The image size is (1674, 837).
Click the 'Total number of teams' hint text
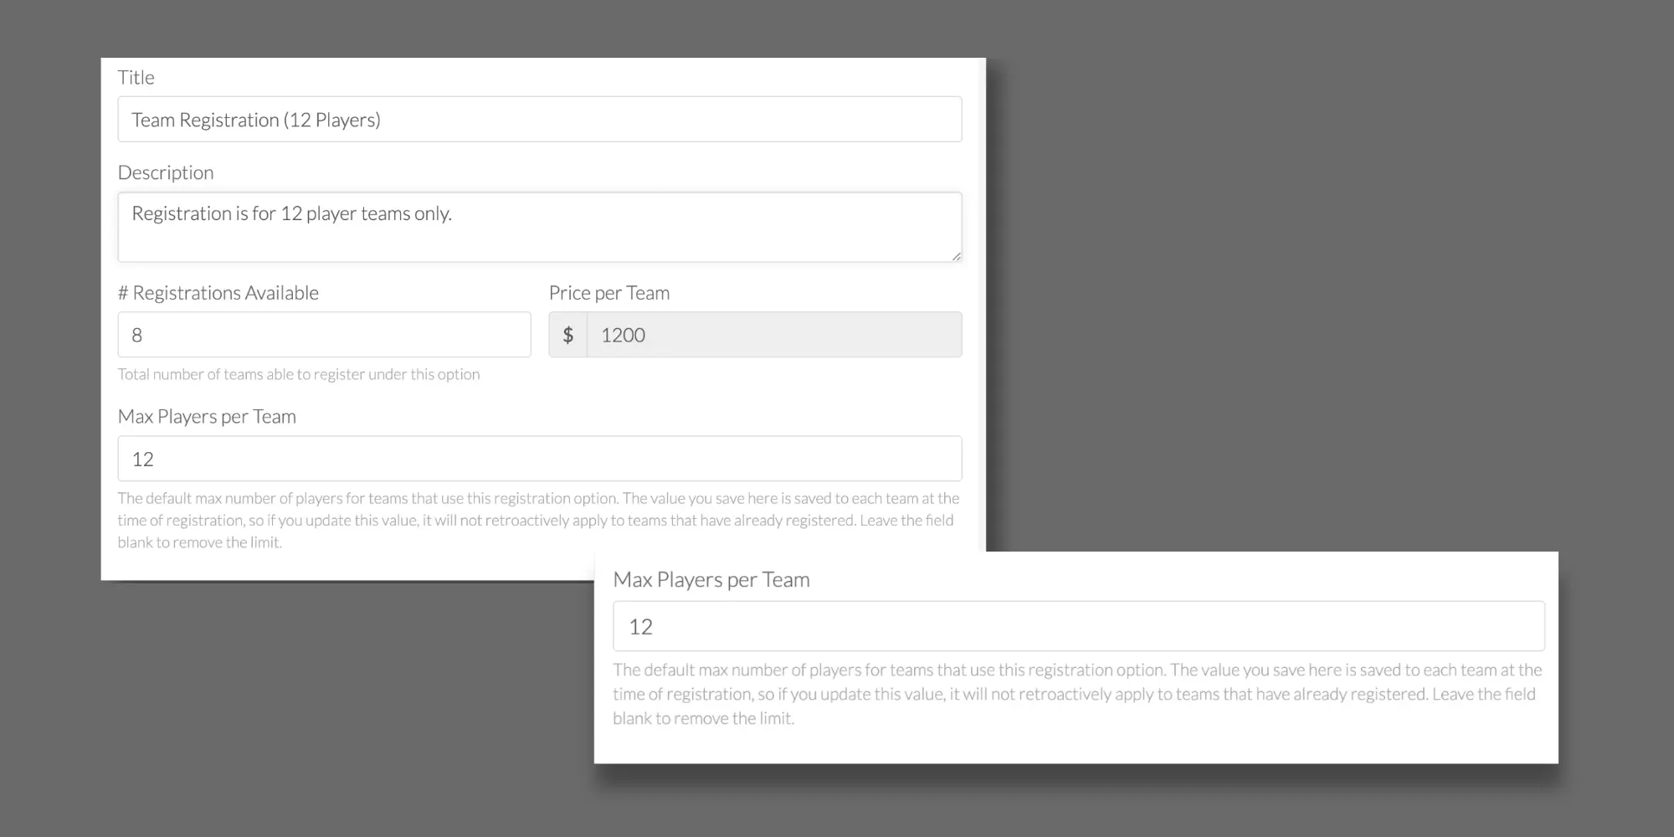(299, 374)
